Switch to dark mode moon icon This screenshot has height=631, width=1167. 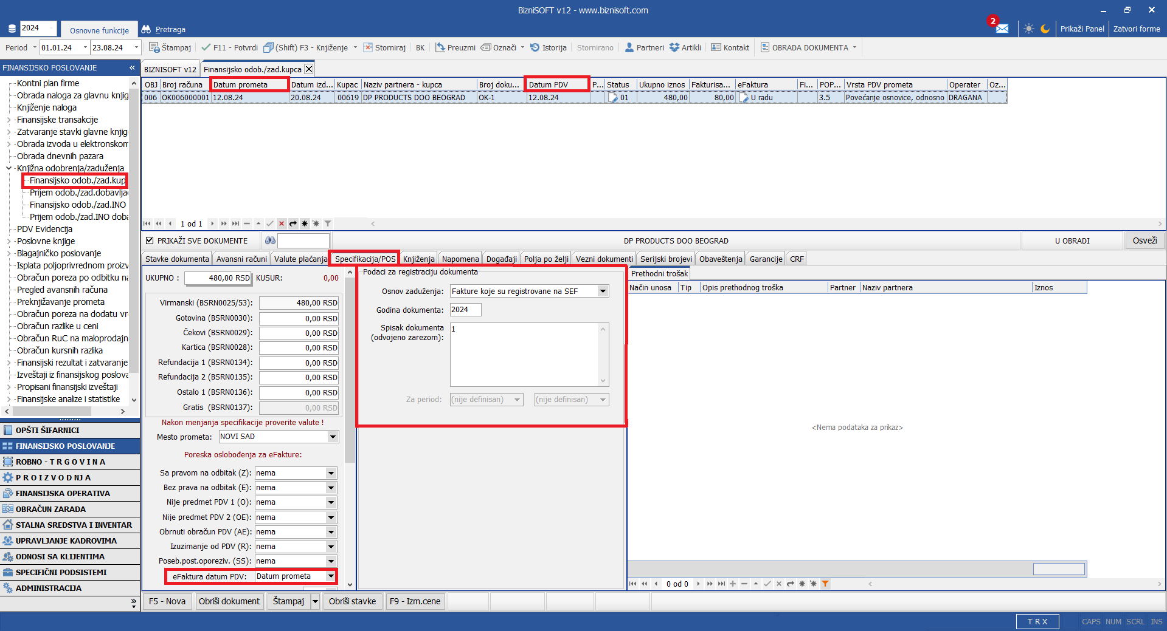(1045, 29)
